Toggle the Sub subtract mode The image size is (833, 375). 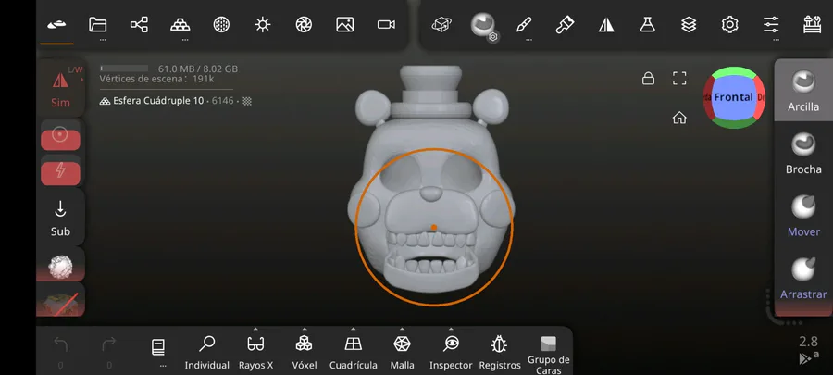60,218
